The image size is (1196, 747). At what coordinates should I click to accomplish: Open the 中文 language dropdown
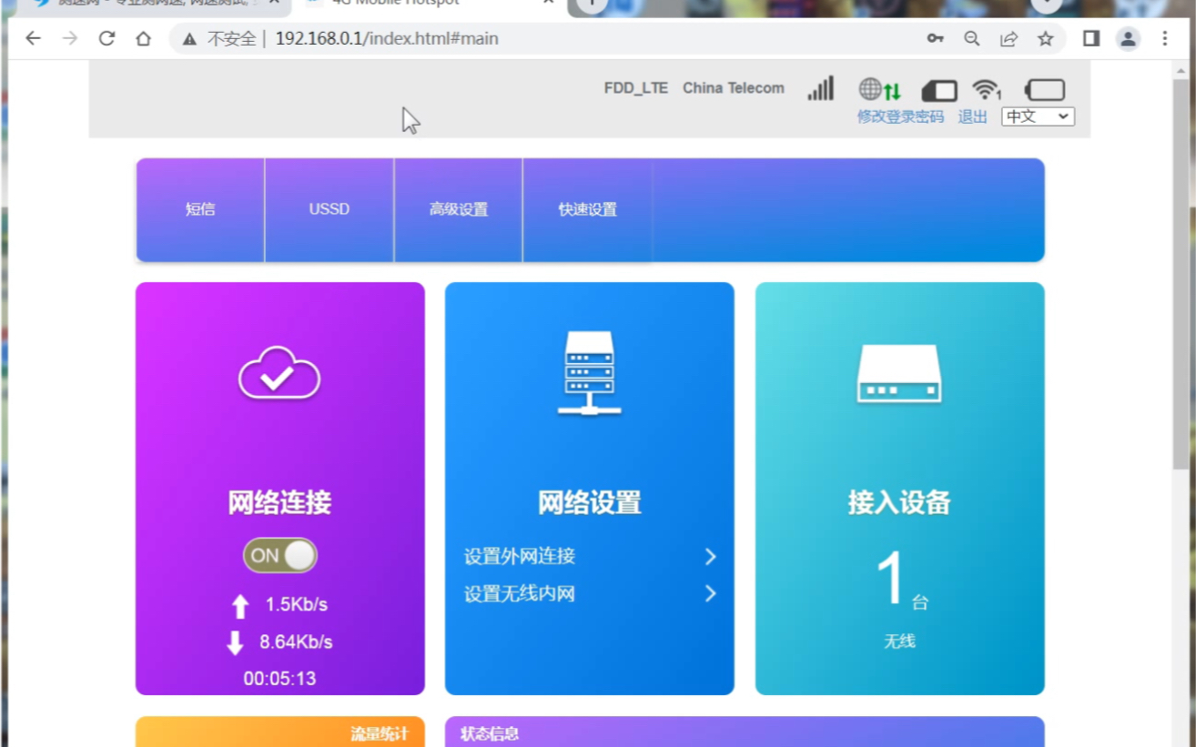[x=1038, y=116]
